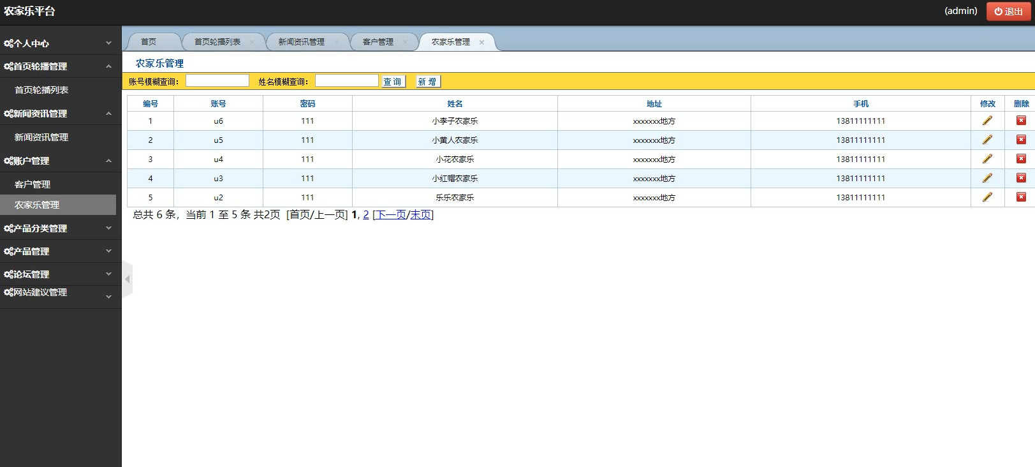Expand the 个人中心 menu
This screenshot has width=1035, height=467.
61,43
